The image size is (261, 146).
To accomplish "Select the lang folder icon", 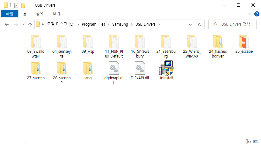I will pyautogui.click(x=88, y=68).
